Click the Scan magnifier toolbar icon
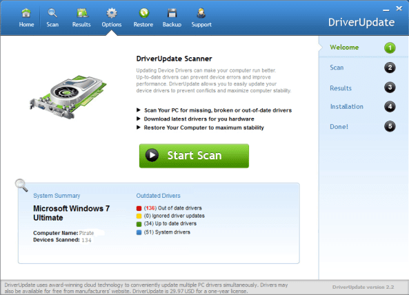This screenshot has height=295, width=409. click(52, 13)
